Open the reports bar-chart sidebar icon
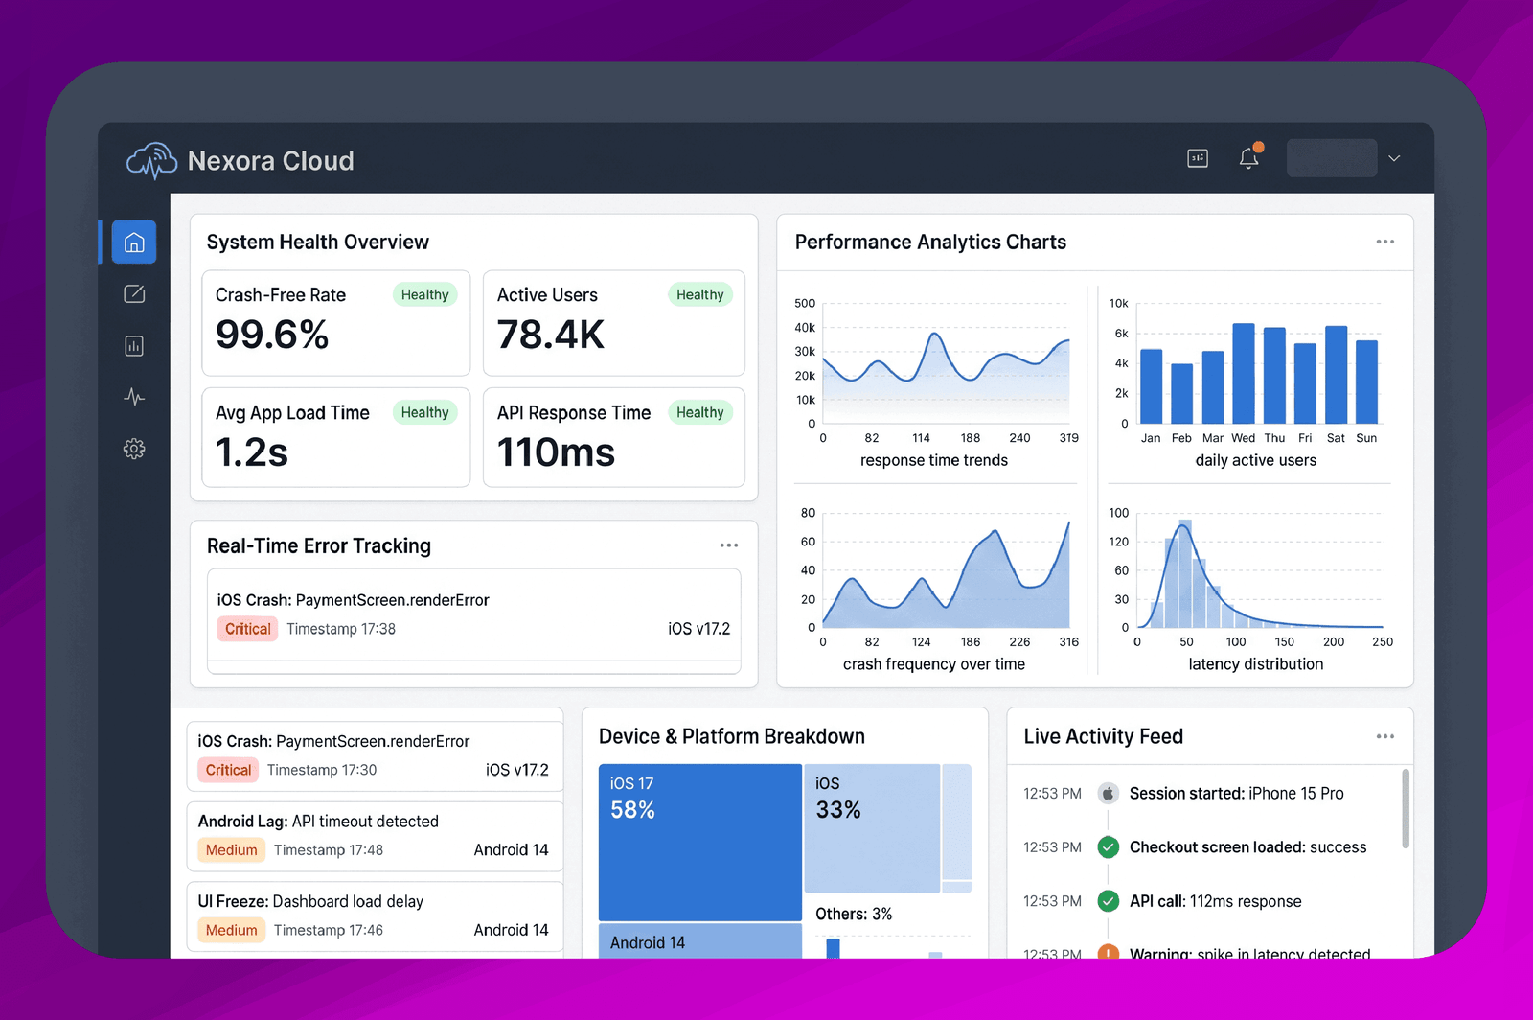 pyautogui.click(x=134, y=345)
